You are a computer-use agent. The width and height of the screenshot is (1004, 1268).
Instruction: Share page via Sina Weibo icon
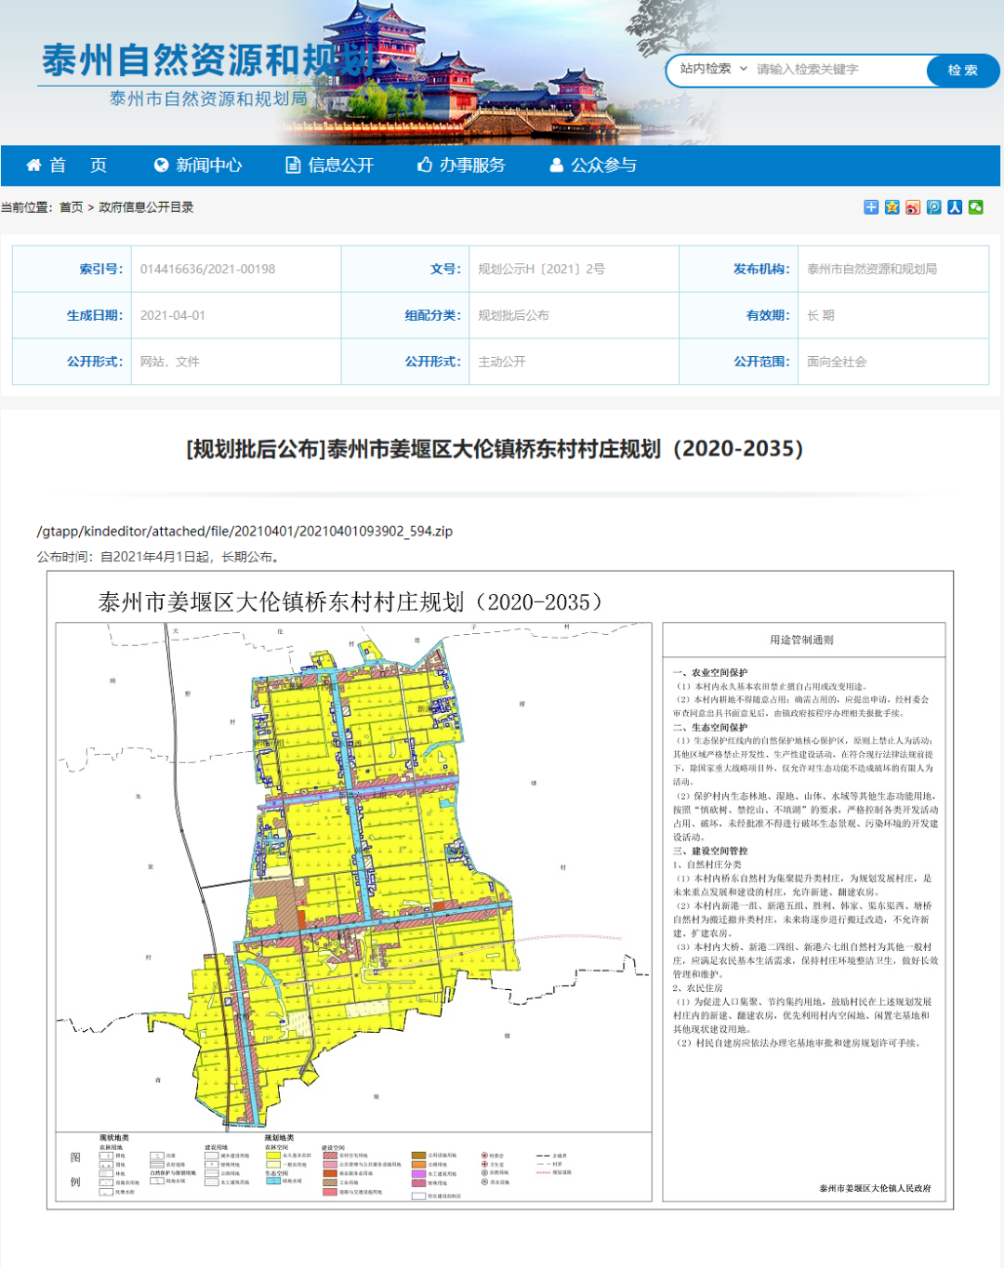(x=913, y=207)
